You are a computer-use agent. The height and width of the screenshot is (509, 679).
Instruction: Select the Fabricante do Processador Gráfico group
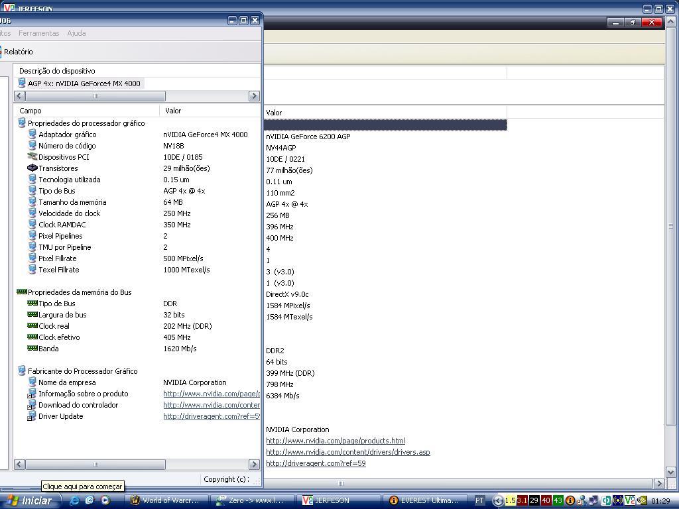pos(83,371)
